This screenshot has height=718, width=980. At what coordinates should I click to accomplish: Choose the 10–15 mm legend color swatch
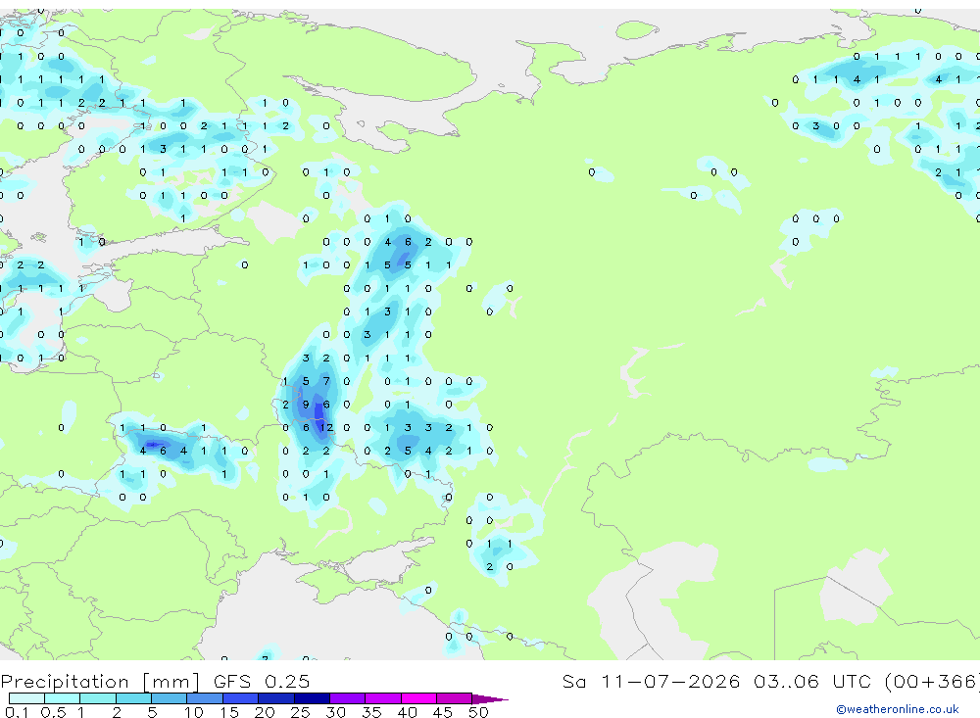(205, 698)
